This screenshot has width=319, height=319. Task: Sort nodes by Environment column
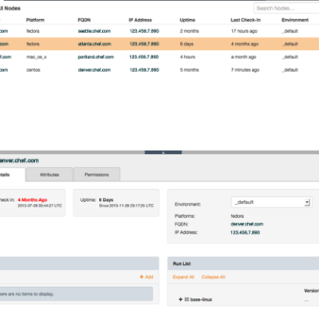tap(295, 20)
